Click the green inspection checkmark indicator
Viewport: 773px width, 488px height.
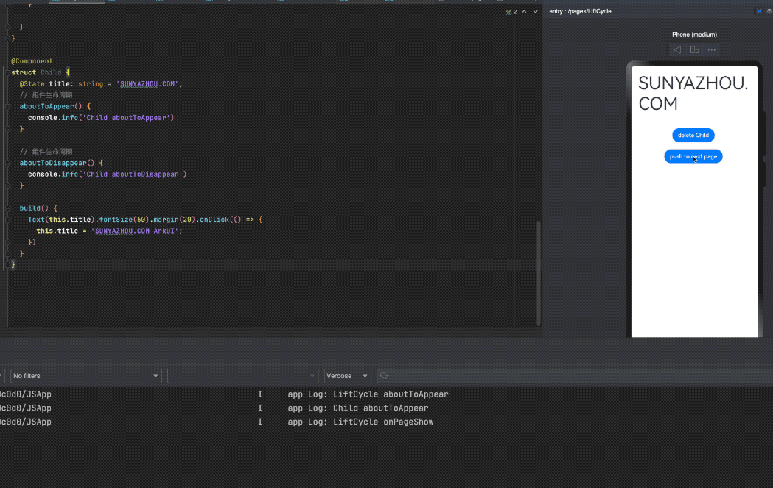coord(510,12)
